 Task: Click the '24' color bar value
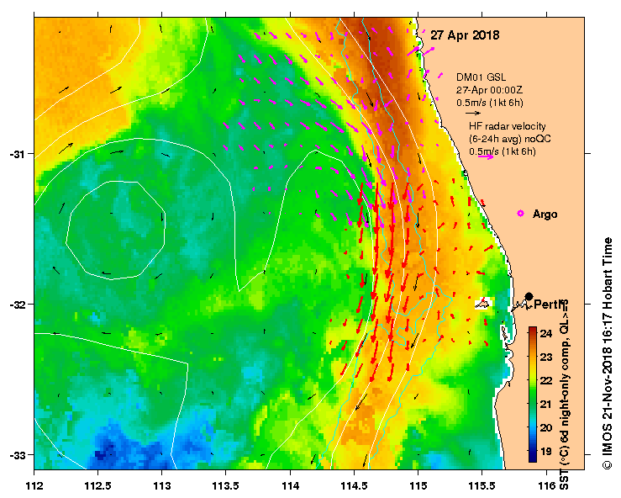tap(546, 333)
